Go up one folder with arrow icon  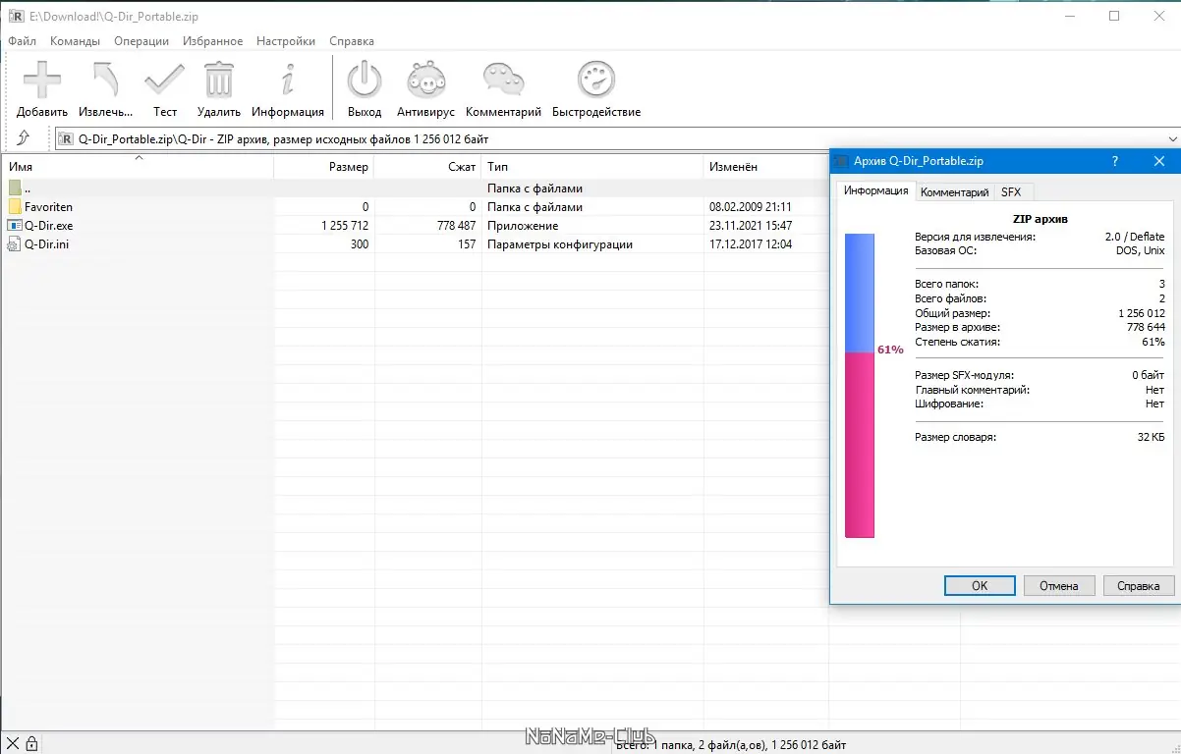(x=24, y=138)
